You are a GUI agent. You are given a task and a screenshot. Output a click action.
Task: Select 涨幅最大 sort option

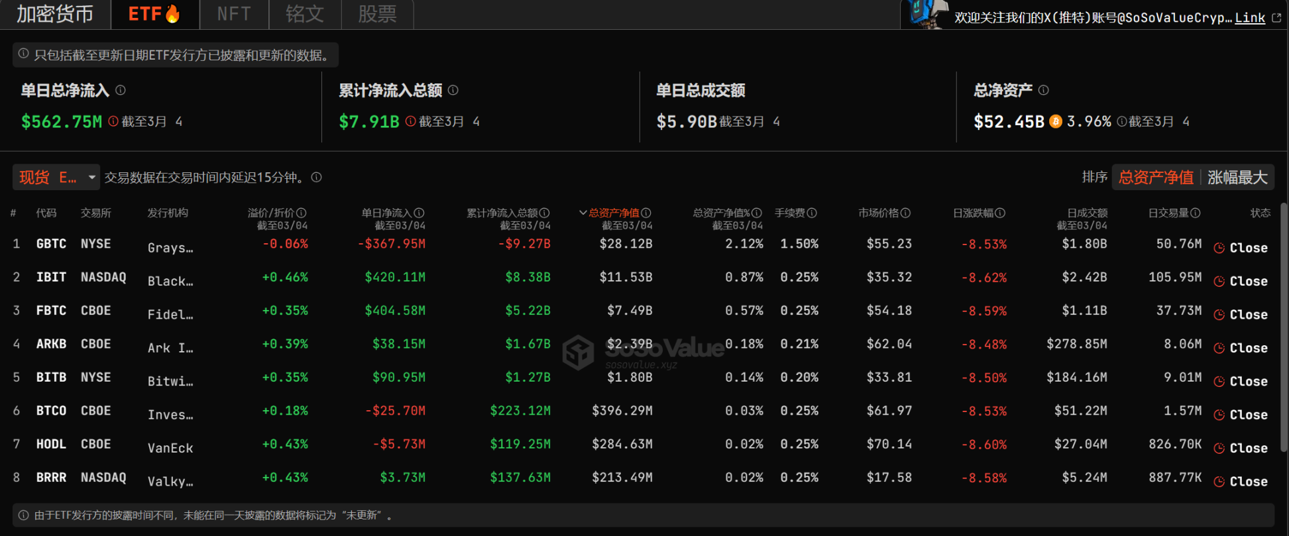[x=1237, y=177]
